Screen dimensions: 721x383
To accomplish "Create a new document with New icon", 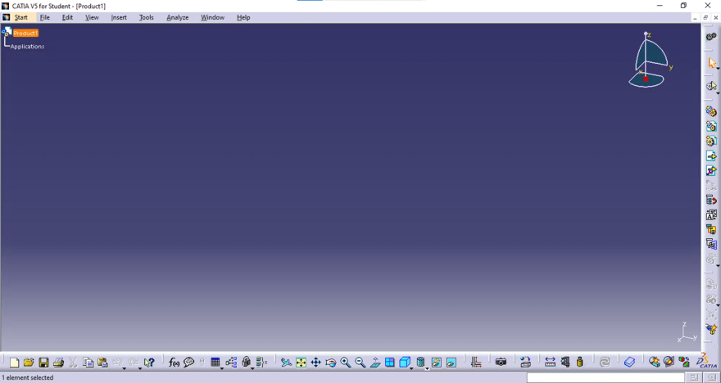I will click(14, 363).
